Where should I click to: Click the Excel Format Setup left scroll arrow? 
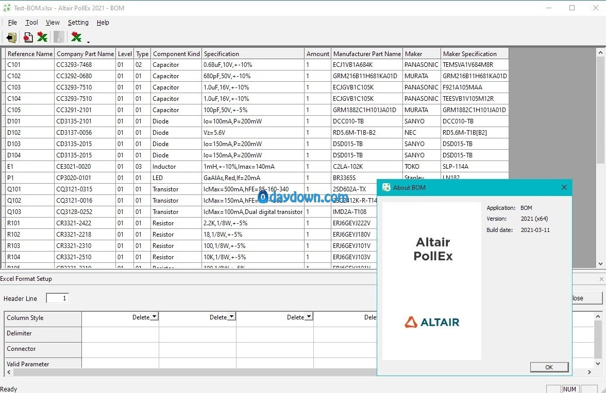pyautogui.click(x=8, y=372)
